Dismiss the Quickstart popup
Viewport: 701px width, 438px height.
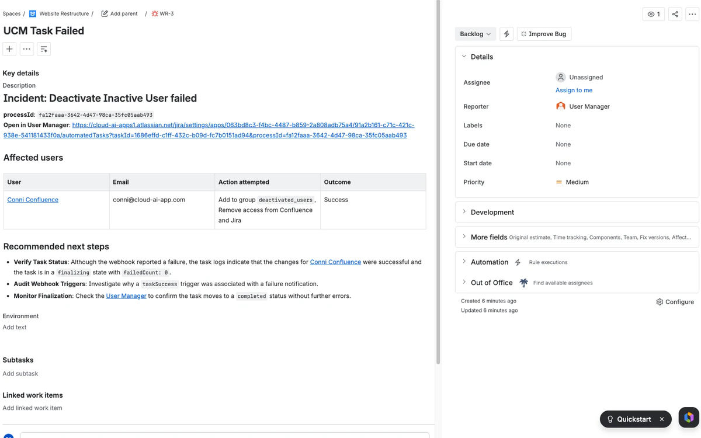[662, 419]
